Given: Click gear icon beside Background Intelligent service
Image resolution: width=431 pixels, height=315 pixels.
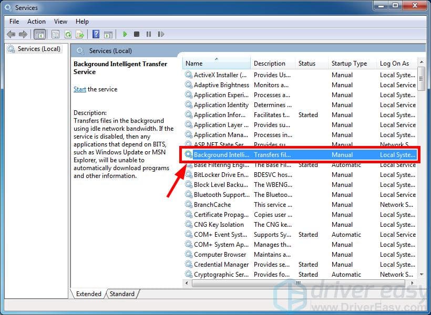Looking at the screenshot, I should pos(188,155).
